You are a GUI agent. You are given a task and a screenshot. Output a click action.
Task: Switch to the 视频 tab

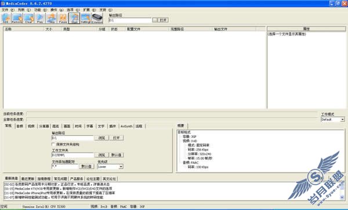pyautogui.click(x=31, y=126)
